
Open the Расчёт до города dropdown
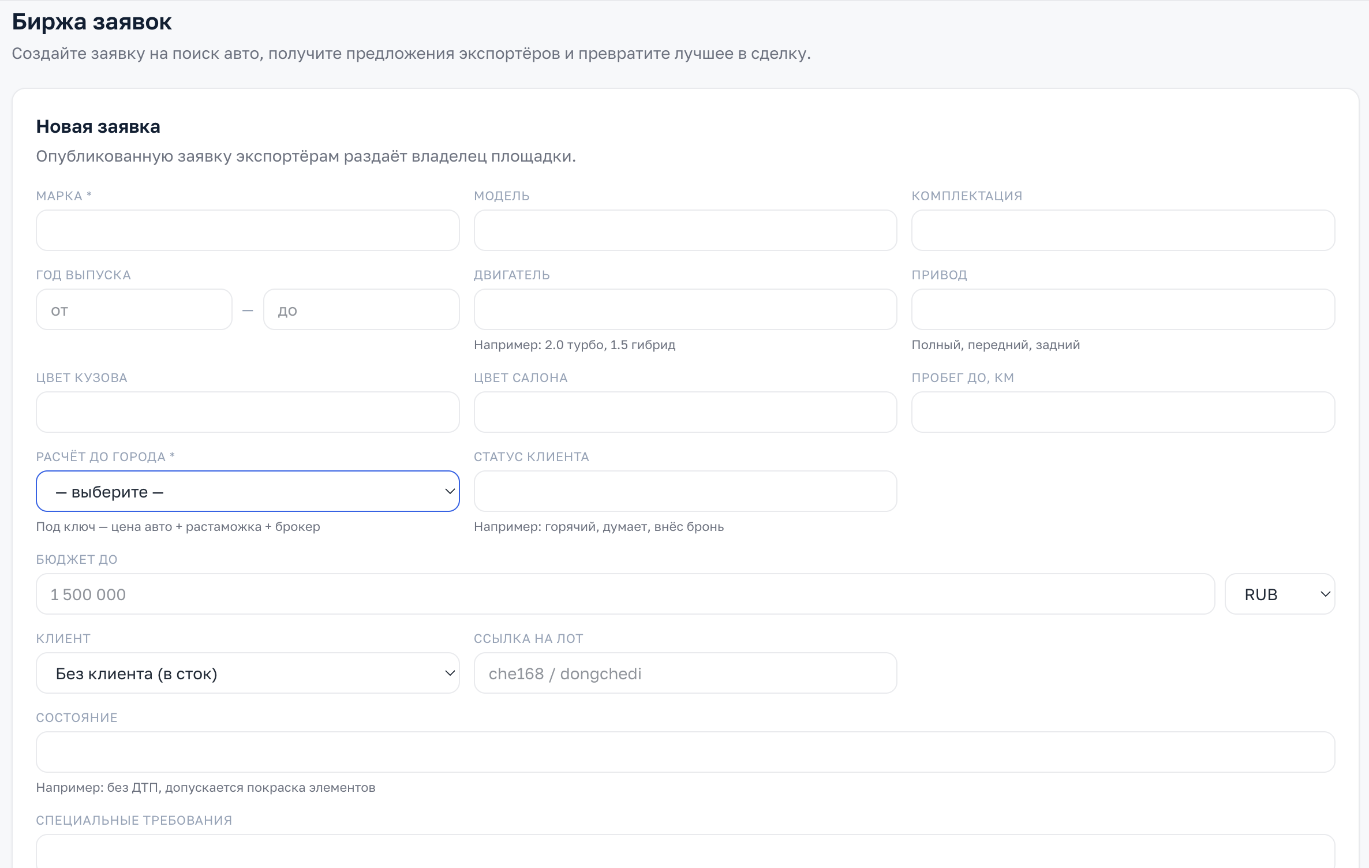248,491
